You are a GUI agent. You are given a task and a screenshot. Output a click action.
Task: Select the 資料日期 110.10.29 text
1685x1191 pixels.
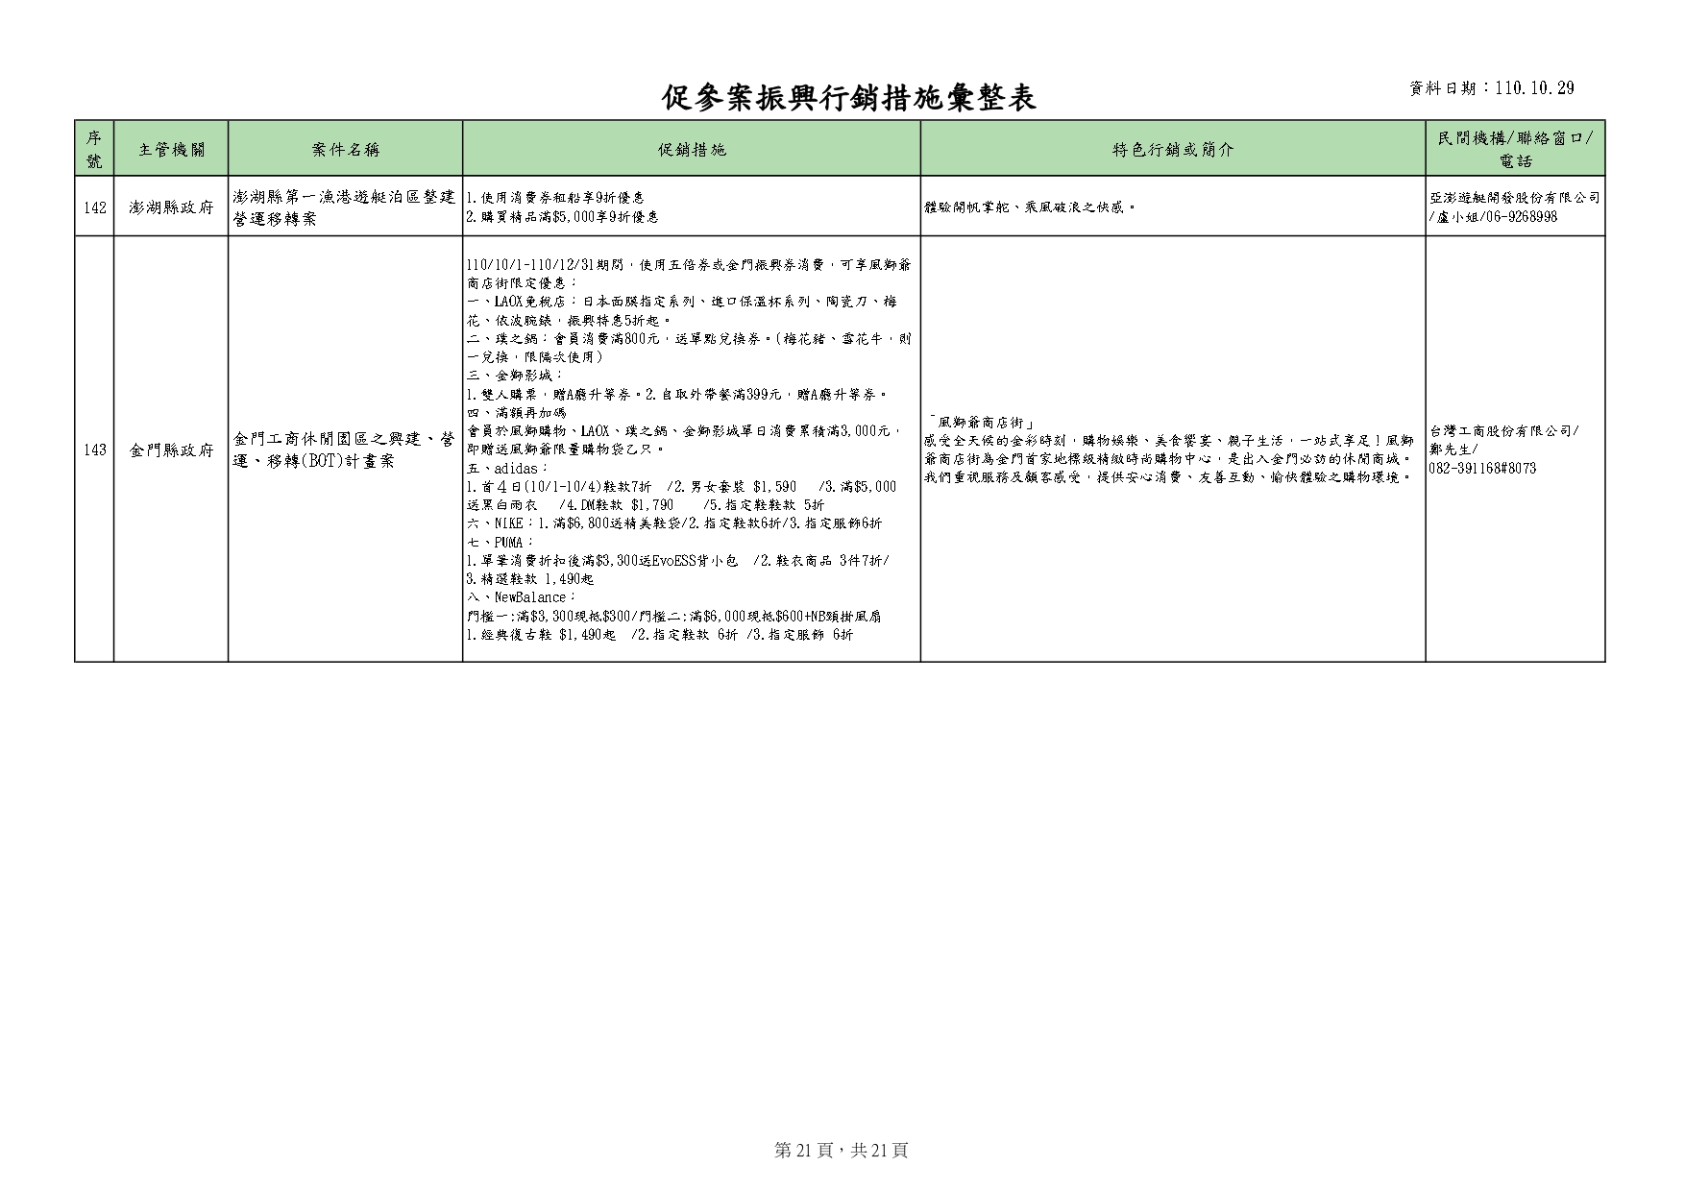[1491, 88]
